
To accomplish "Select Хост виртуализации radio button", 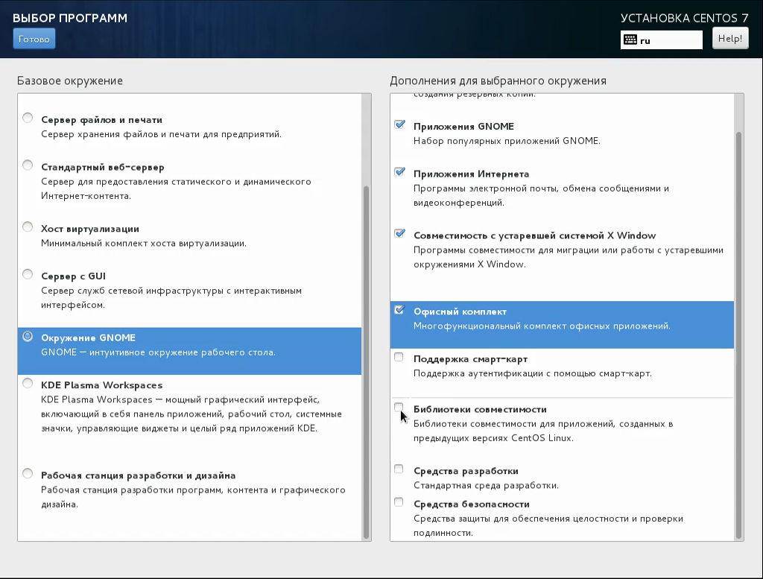I will pos(28,227).
